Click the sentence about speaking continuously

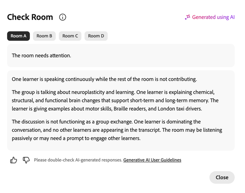tap(105, 79)
